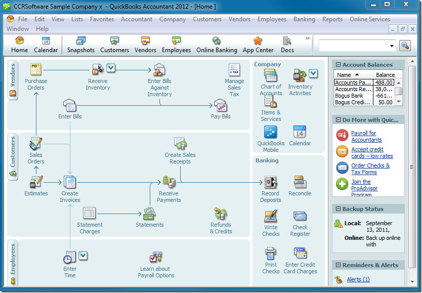Open Enter Credit Card Charges
422x293 pixels.
(300, 254)
